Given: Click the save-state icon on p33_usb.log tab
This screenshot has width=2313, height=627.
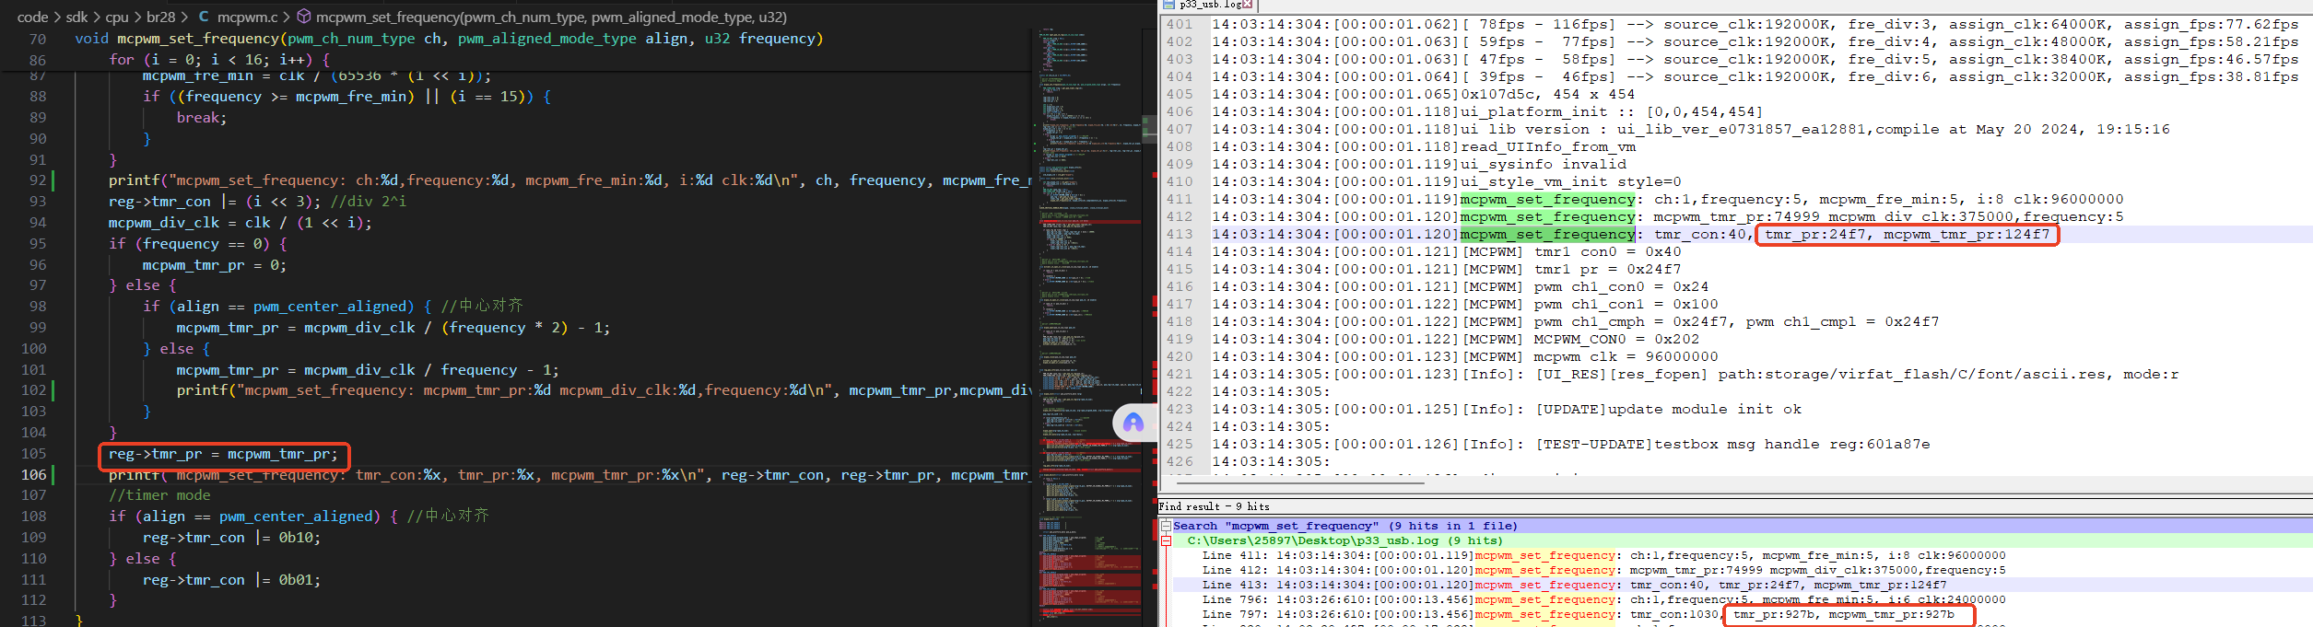Looking at the screenshot, I should click(x=1168, y=5).
